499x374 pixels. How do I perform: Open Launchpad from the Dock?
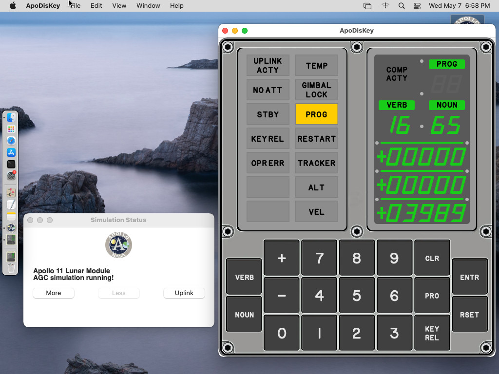pos(11,129)
